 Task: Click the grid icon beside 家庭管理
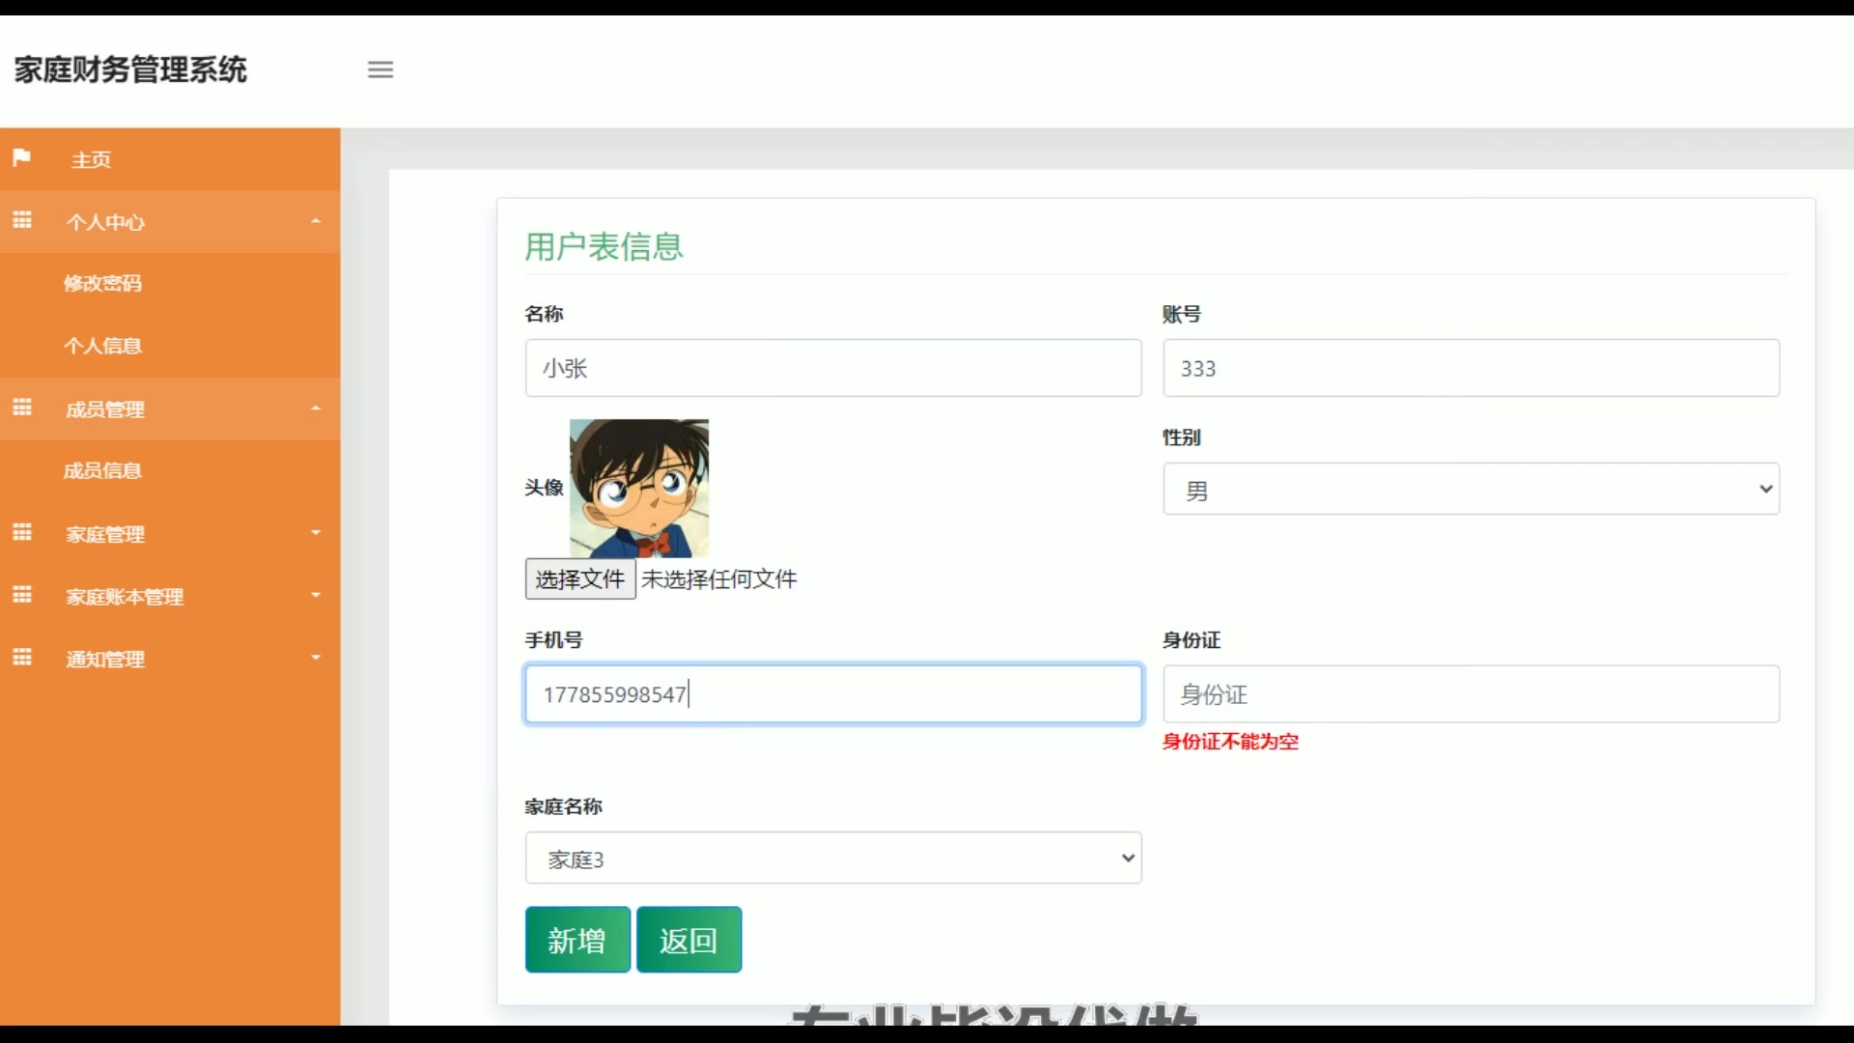[x=22, y=532]
